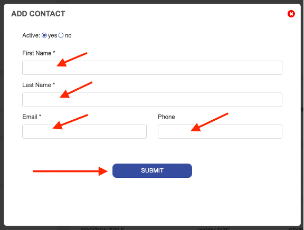Select the Active 'yes' radio button

point(44,35)
